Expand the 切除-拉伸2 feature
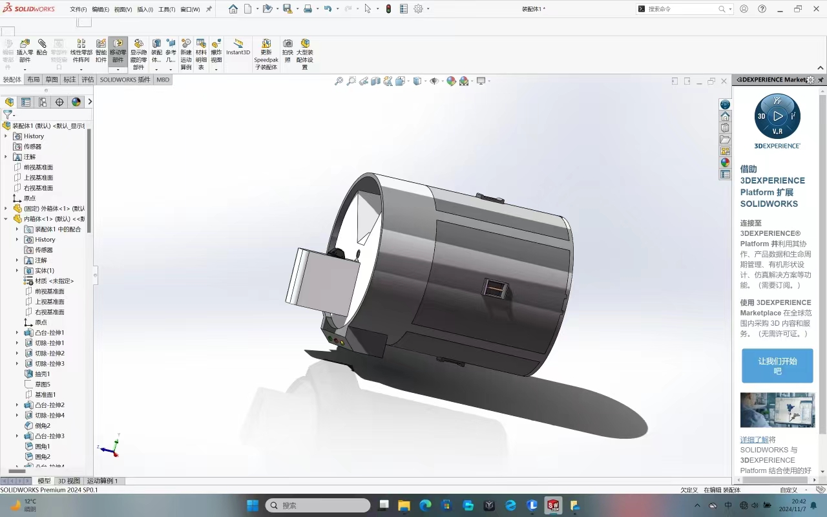This screenshot has height=517, width=827. [17, 353]
